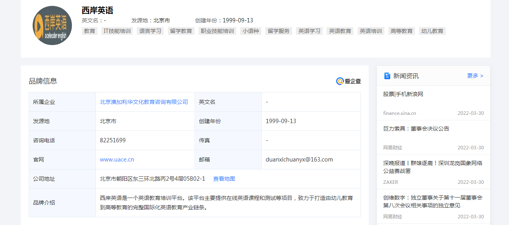Click the brand description paragraph text
Image resolution: width=509 pixels, height=225 pixels.
[x=226, y=203]
